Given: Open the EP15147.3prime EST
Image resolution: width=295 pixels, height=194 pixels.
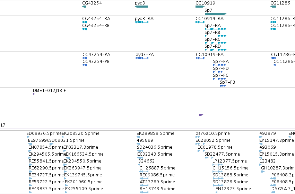Looking at the screenshot, I should [277, 140].
